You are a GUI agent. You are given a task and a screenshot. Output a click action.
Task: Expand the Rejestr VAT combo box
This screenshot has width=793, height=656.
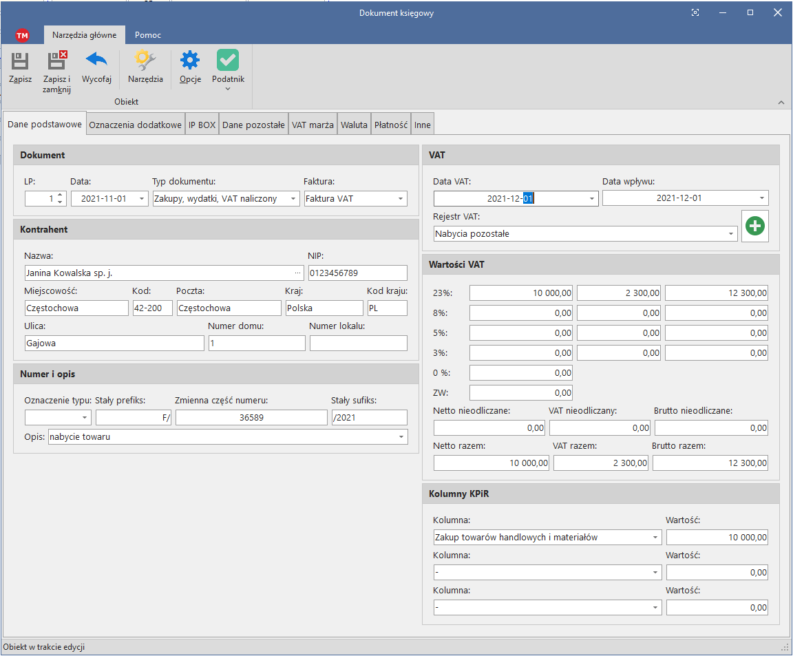pyautogui.click(x=730, y=234)
